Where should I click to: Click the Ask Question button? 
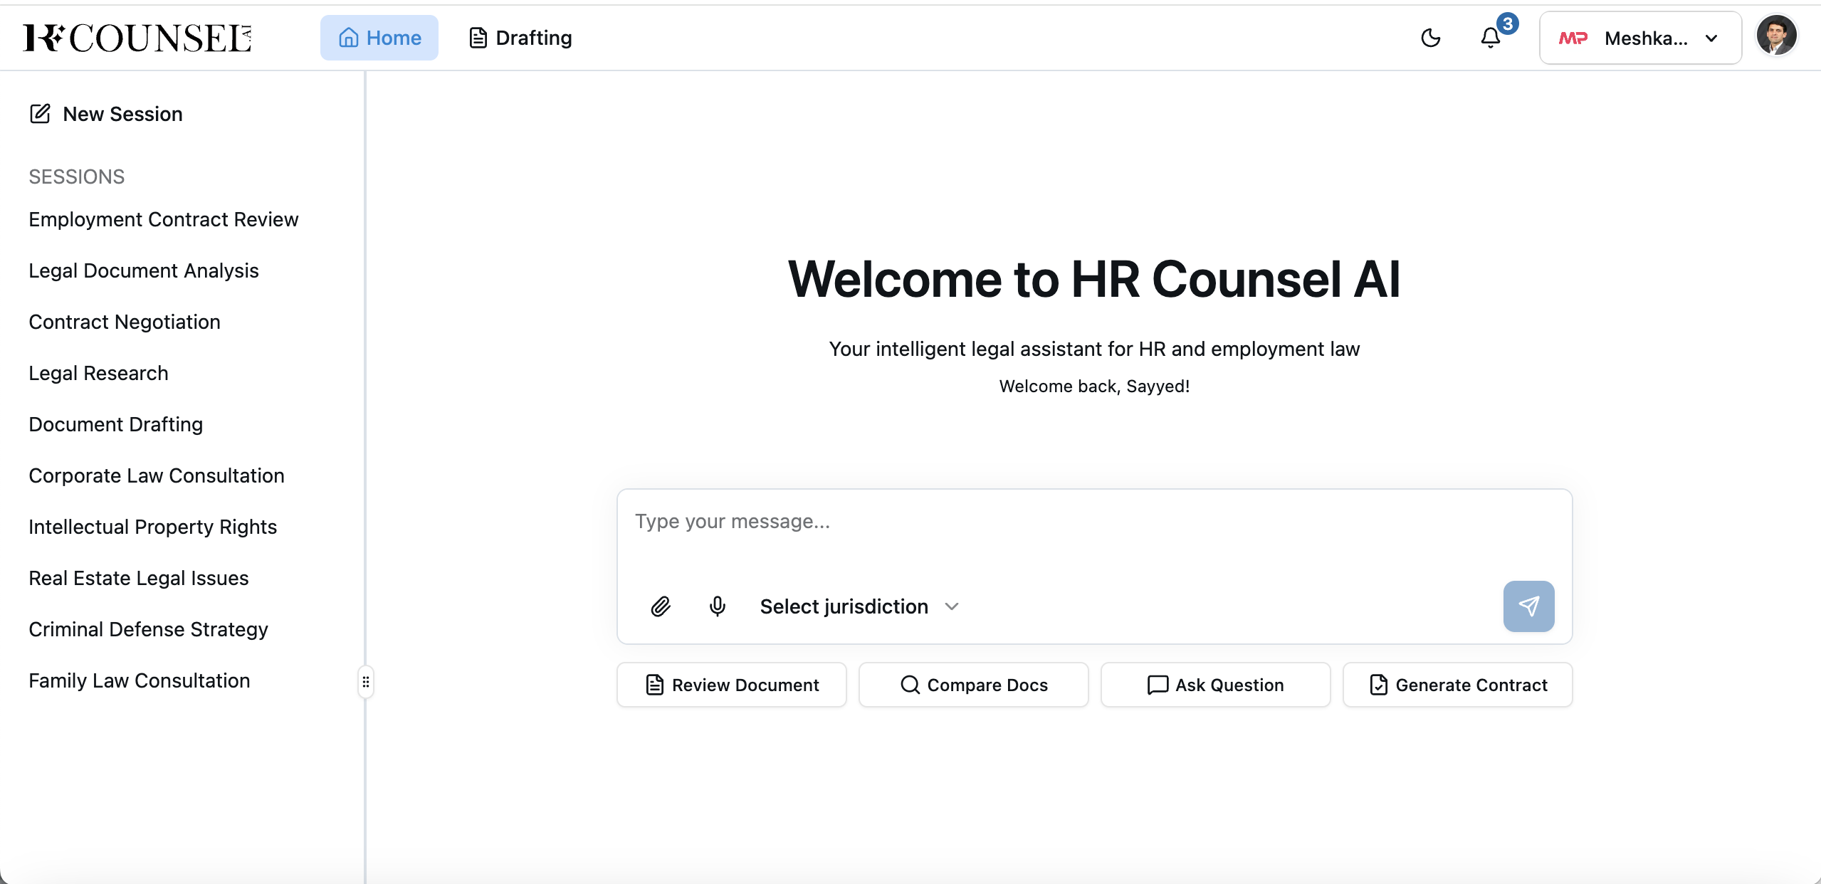pos(1216,685)
